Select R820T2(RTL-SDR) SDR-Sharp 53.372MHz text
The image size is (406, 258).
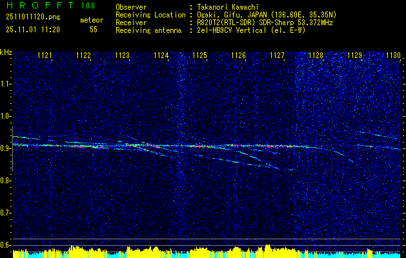(x=265, y=23)
